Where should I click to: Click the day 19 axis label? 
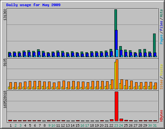click(x=97, y=125)
